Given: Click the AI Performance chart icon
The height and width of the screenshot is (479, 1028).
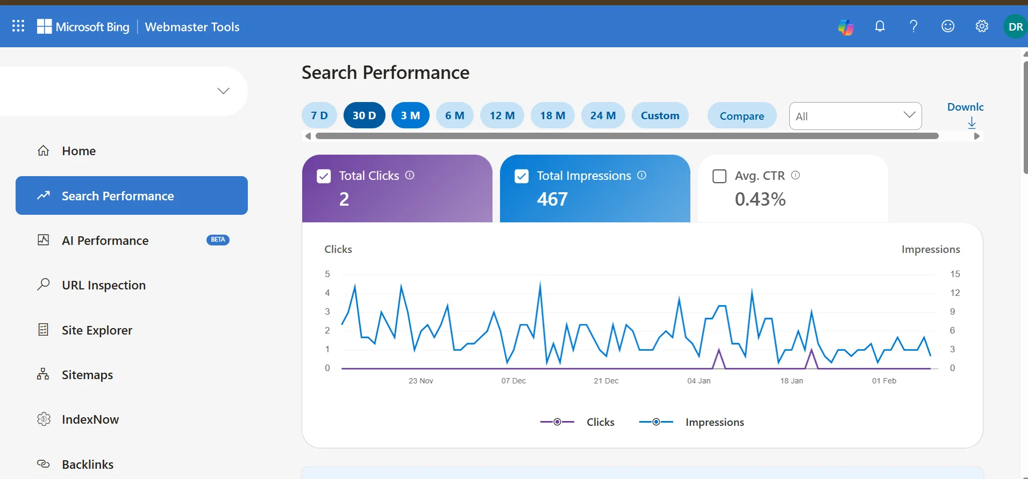Looking at the screenshot, I should pyautogui.click(x=44, y=240).
